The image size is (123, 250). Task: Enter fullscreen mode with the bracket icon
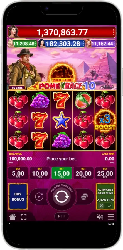tap(24, 217)
